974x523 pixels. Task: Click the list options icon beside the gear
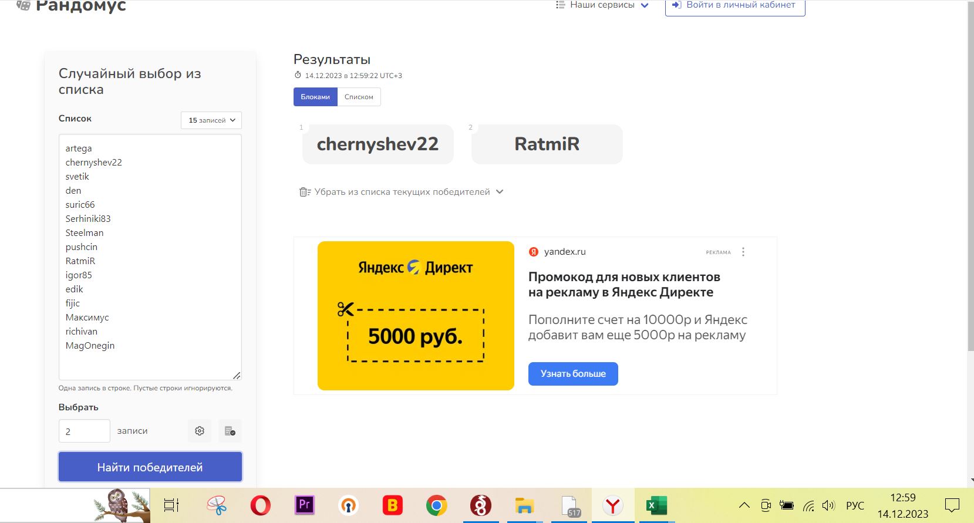tap(230, 431)
